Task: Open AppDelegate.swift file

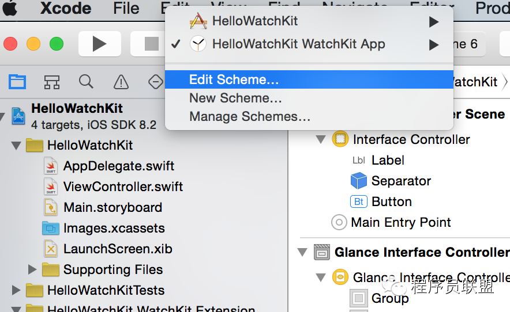Action: coord(119,166)
